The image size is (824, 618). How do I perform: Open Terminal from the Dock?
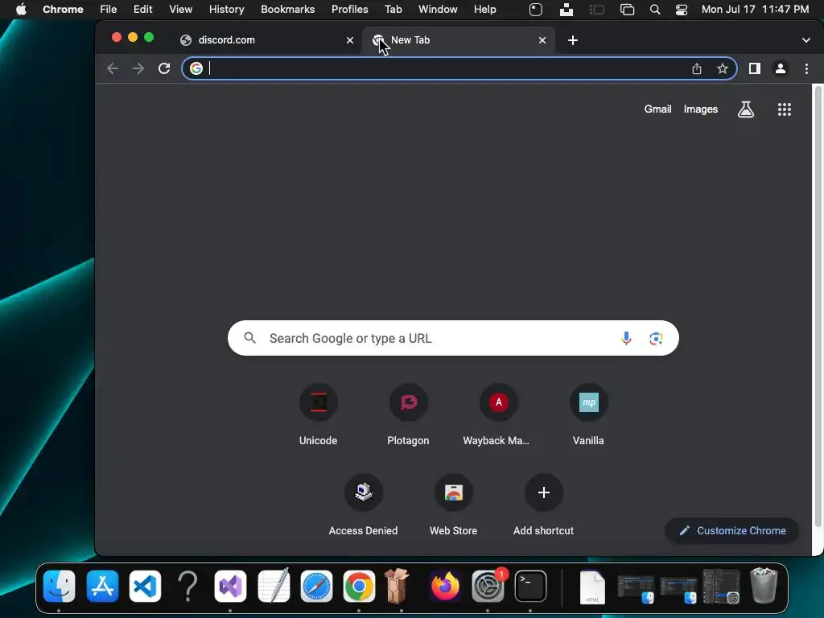coord(530,586)
